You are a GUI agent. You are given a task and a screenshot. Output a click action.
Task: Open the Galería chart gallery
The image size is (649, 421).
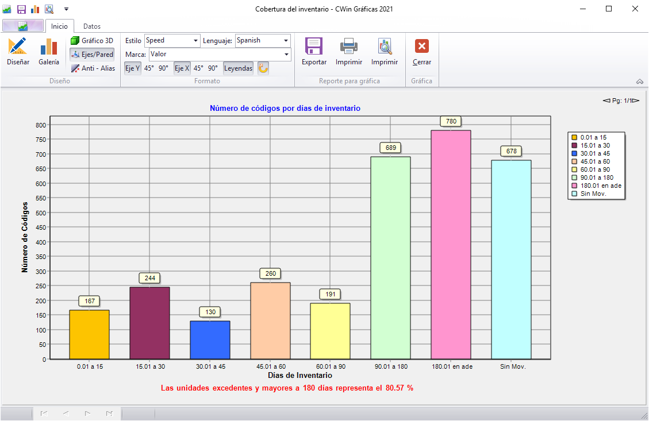pos(48,51)
